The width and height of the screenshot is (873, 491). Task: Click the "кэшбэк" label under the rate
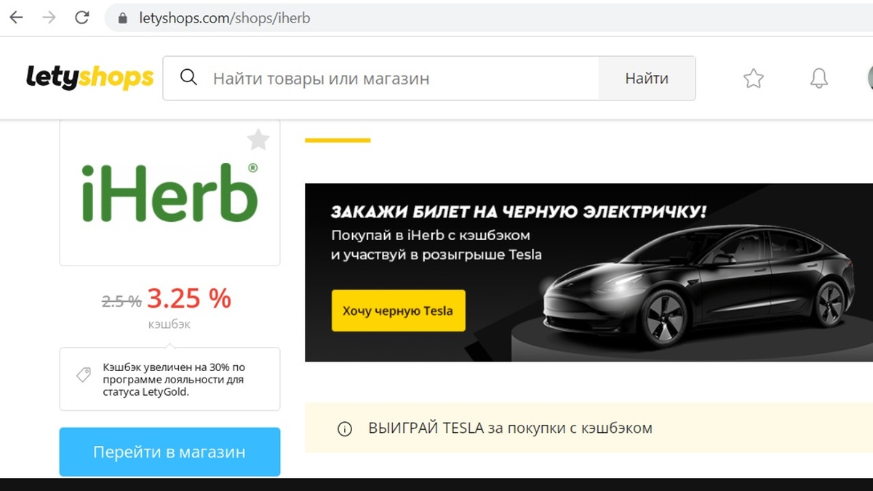170,324
